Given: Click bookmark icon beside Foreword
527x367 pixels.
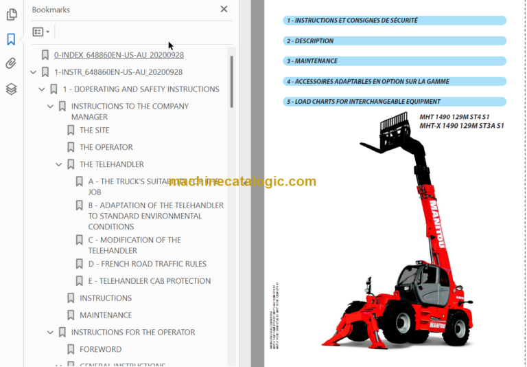Looking at the screenshot, I should (x=71, y=350).
